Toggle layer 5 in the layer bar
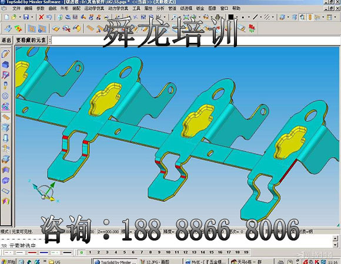The height and width of the screenshot is (264, 341). (x=125, y=252)
